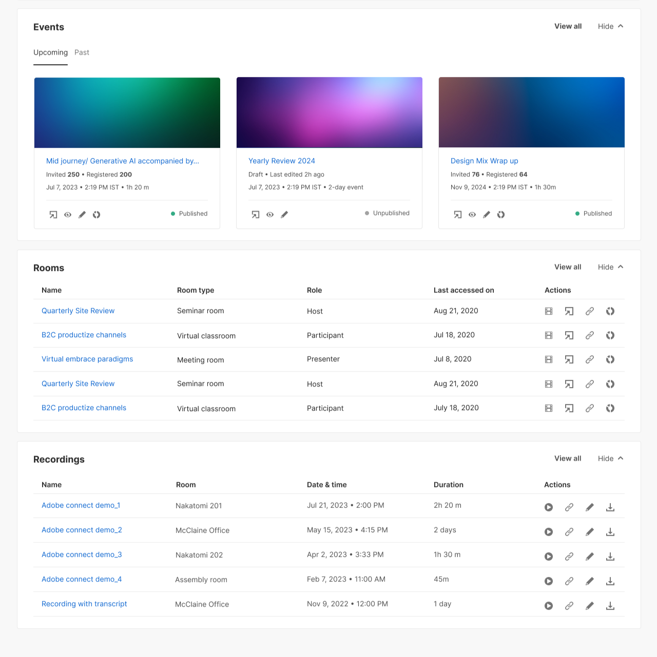Click the 'Feb 7, 2023 • 11:00 AM' cell
This screenshot has width=657, height=657.
(346, 579)
